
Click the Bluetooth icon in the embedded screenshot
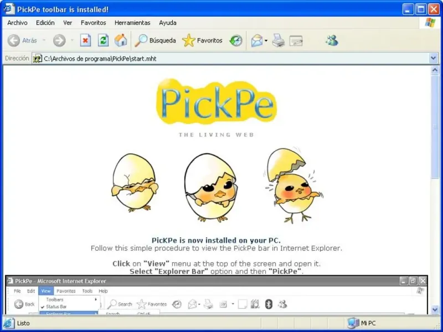269,304
